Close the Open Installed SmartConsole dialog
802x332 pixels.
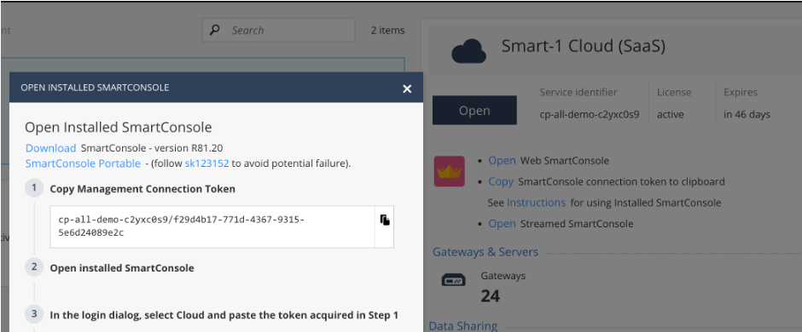(x=407, y=89)
